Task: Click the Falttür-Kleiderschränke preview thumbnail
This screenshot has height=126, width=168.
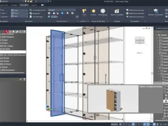Action: 113,99
